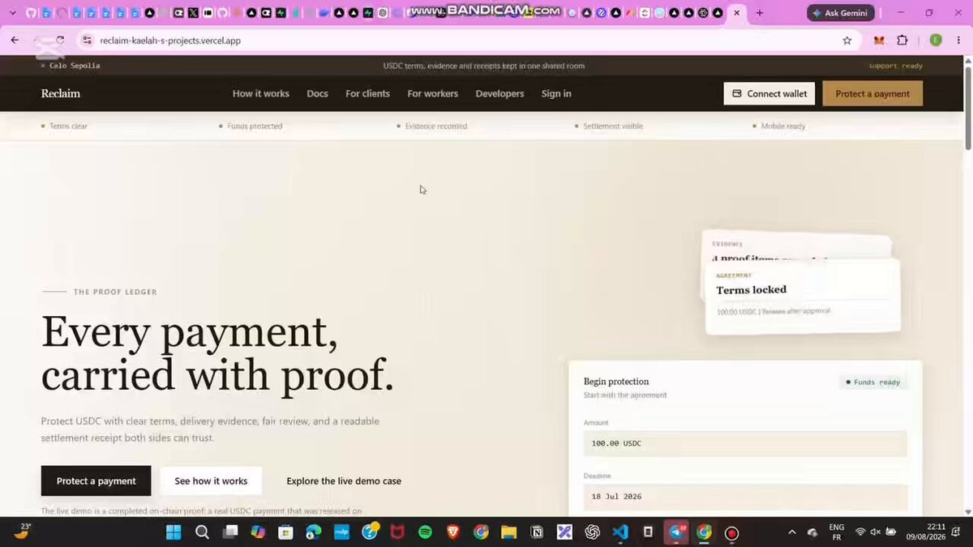Reload the page with the refresh icon

(60, 41)
